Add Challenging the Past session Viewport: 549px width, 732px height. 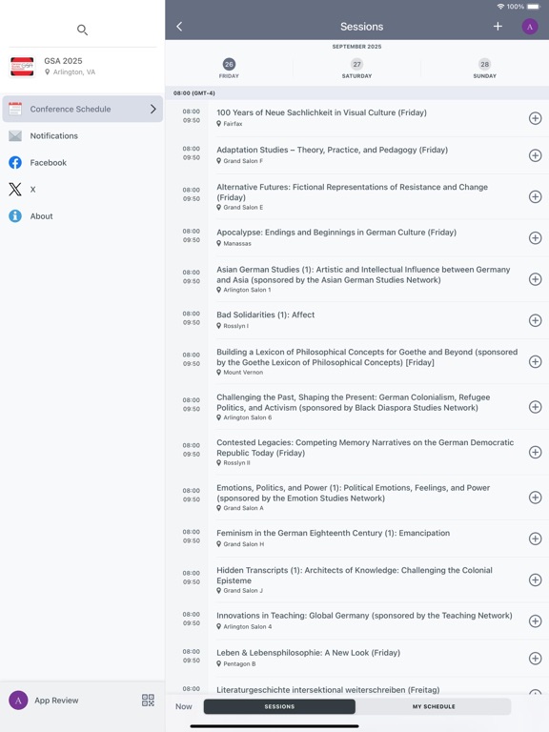[x=535, y=407]
